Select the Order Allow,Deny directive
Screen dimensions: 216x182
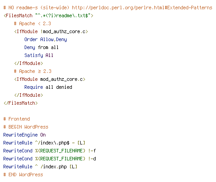pyautogui.click(x=45, y=39)
